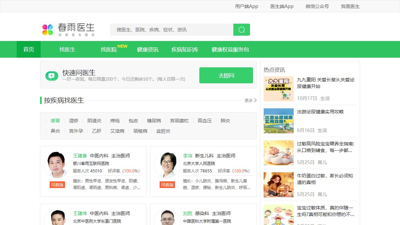Click the 热点资讯 heading
Image resolution: width=400 pixels, height=225 pixels.
click(274, 70)
